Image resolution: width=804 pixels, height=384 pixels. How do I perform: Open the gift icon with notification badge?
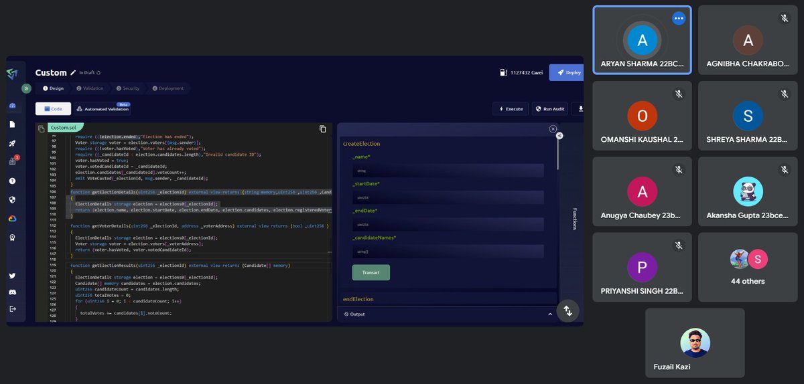[x=13, y=161]
